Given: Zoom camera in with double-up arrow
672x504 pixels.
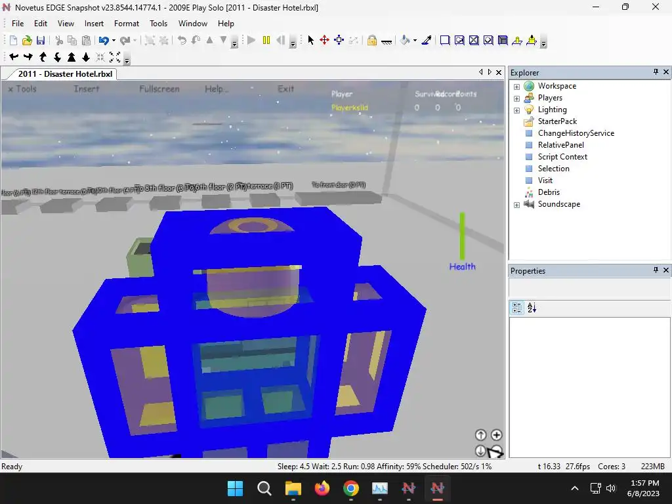Looking at the screenshot, I should (72, 56).
